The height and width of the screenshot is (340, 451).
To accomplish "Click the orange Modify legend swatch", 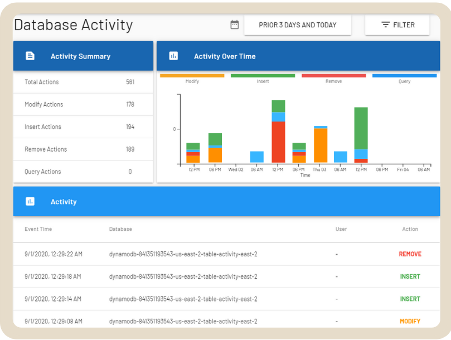I will (192, 75).
